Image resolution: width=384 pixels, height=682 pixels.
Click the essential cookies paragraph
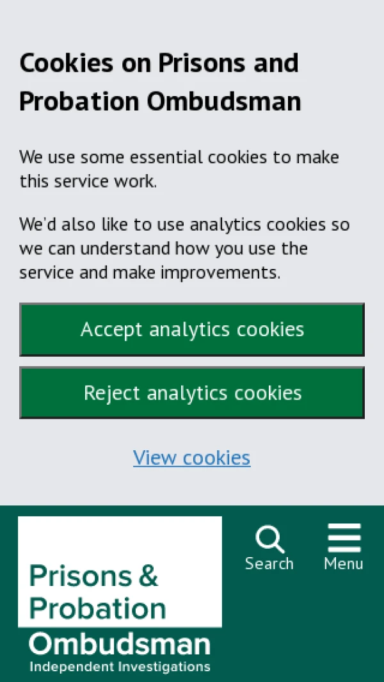(x=179, y=169)
